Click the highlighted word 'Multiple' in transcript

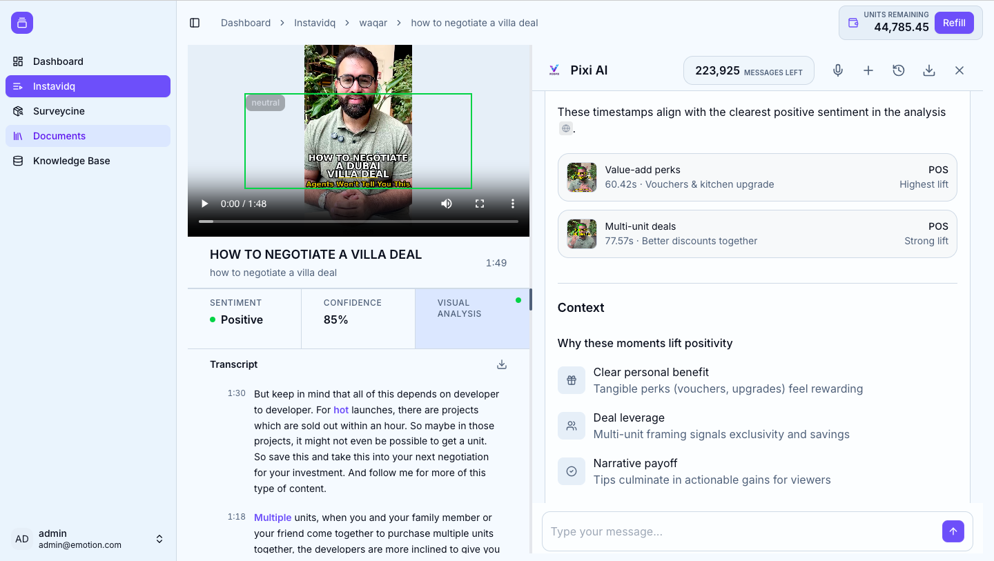(273, 518)
